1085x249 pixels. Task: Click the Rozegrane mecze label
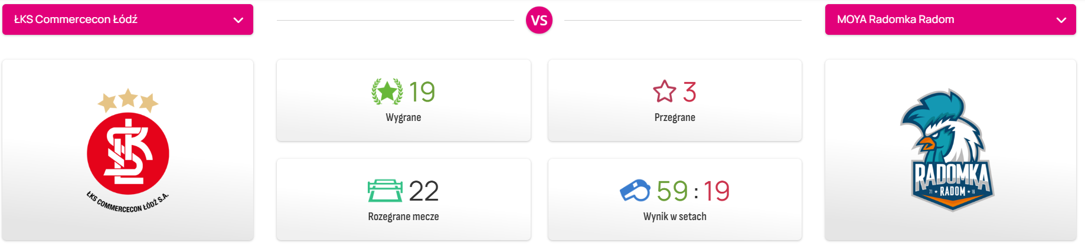point(403,217)
